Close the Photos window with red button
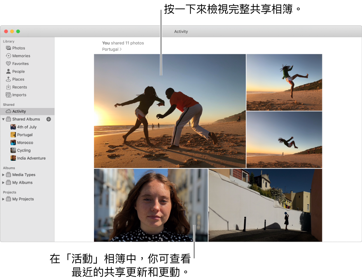362x280 pixels. click(6, 31)
